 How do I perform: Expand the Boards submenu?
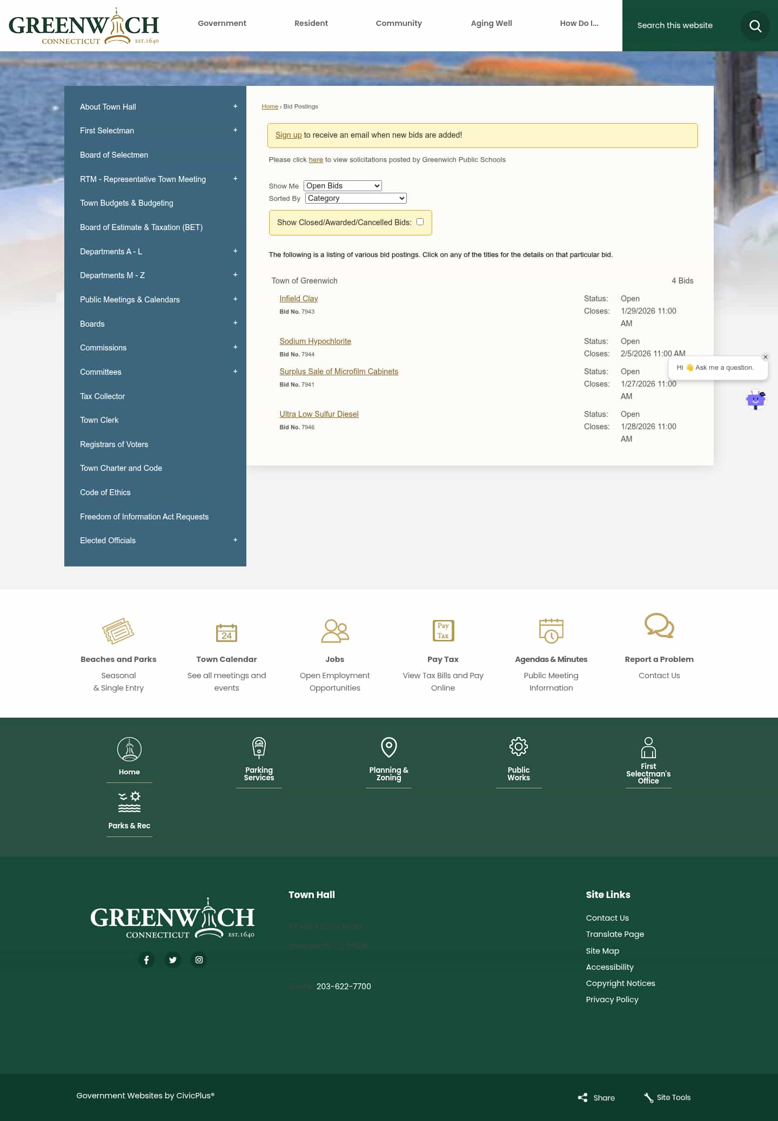pyautogui.click(x=235, y=323)
